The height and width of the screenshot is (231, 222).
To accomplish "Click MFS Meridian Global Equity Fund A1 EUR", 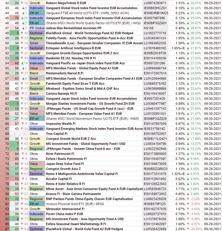I will coord(82,68).
